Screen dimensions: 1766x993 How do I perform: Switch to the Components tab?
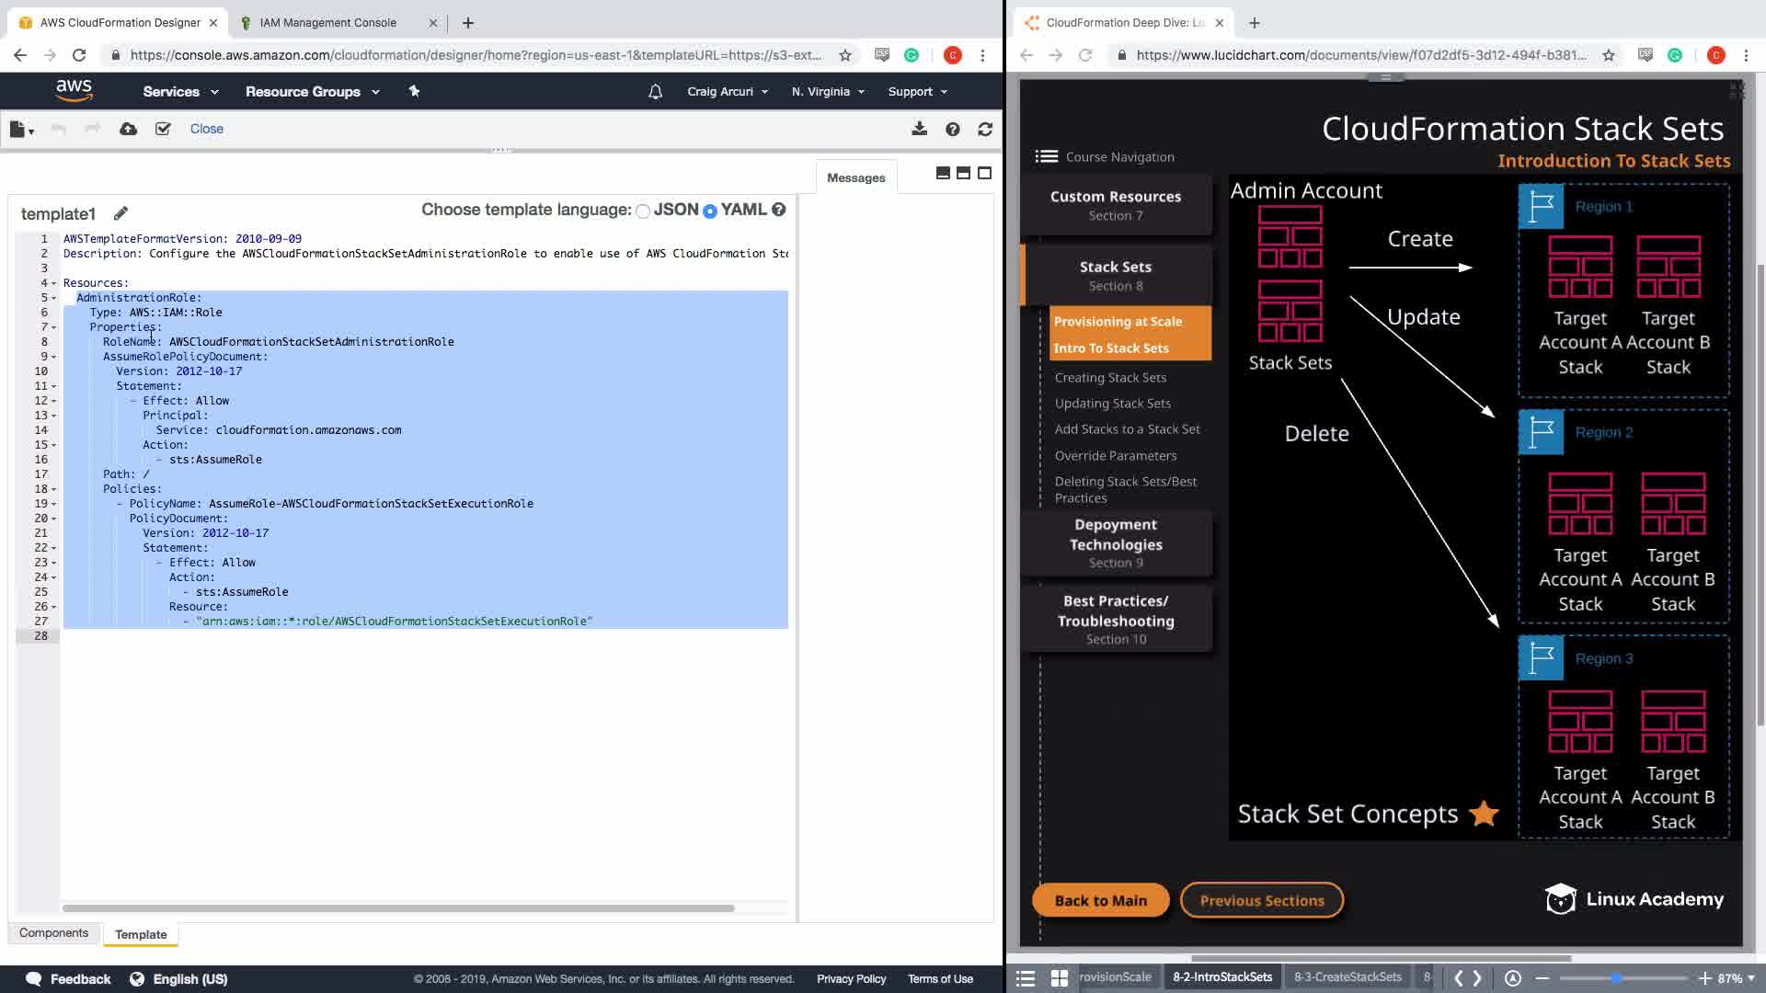[53, 933]
